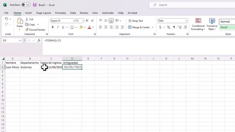Apply cell borders icon
Screen dimensions: 235x132
click(x=72, y=27)
